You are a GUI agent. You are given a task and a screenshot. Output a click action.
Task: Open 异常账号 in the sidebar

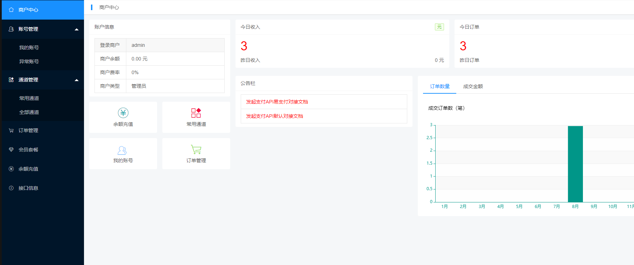click(29, 62)
